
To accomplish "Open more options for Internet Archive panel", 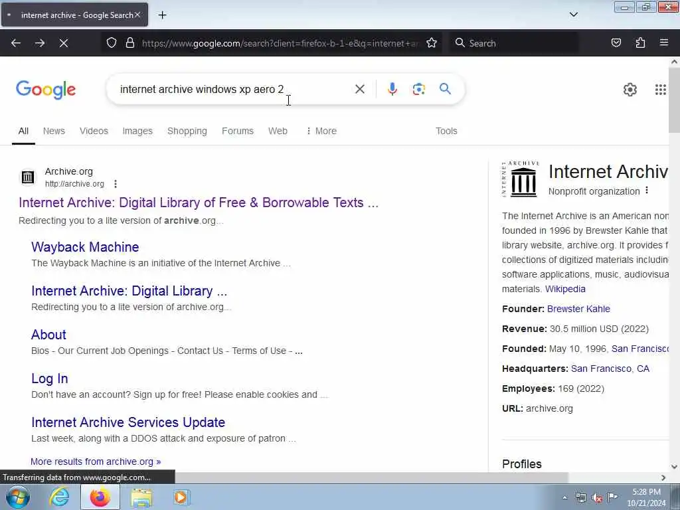I will 647,191.
